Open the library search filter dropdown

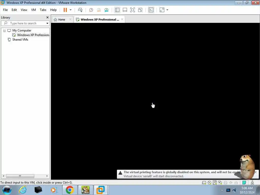coord(47,23)
